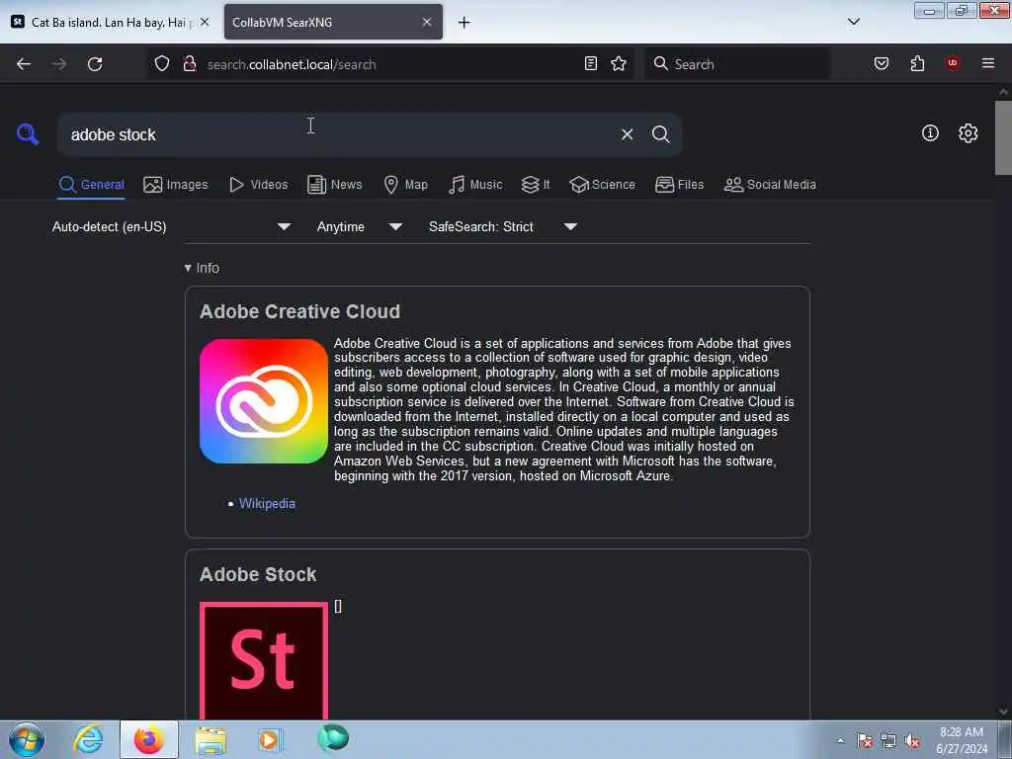Click the insecure connection padlock icon
The width and height of the screenshot is (1012, 759).
pyautogui.click(x=190, y=63)
